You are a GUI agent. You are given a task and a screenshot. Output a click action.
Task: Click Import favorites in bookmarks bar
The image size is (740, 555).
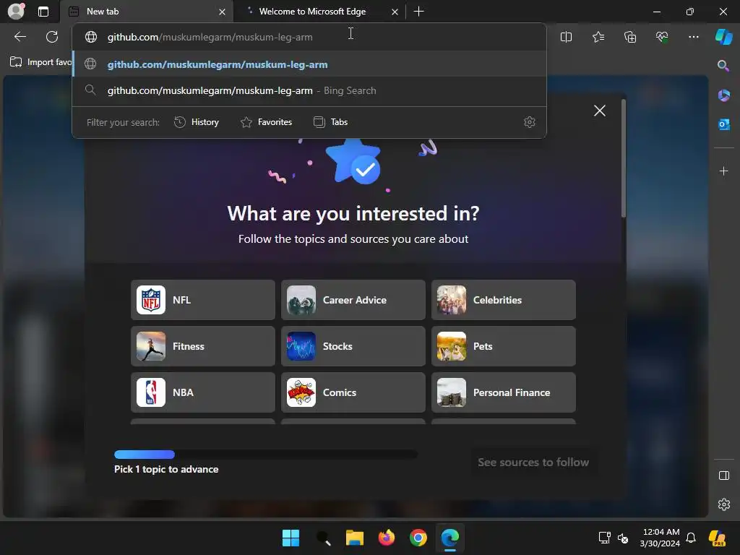tap(40, 62)
